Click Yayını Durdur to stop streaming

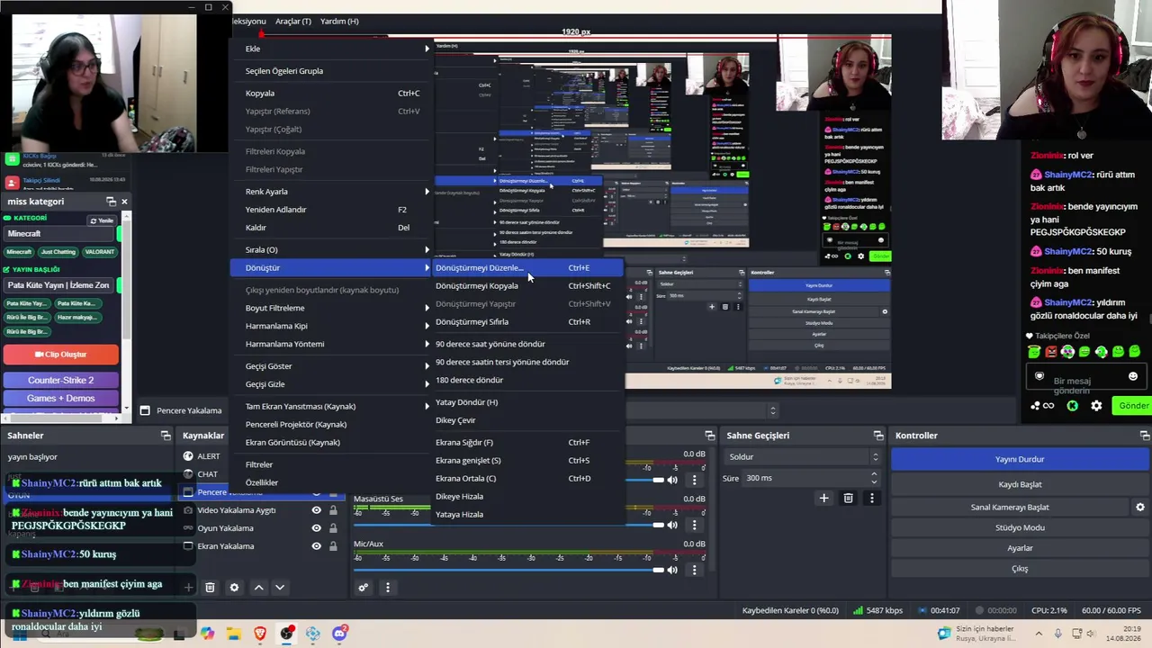point(1020,459)
